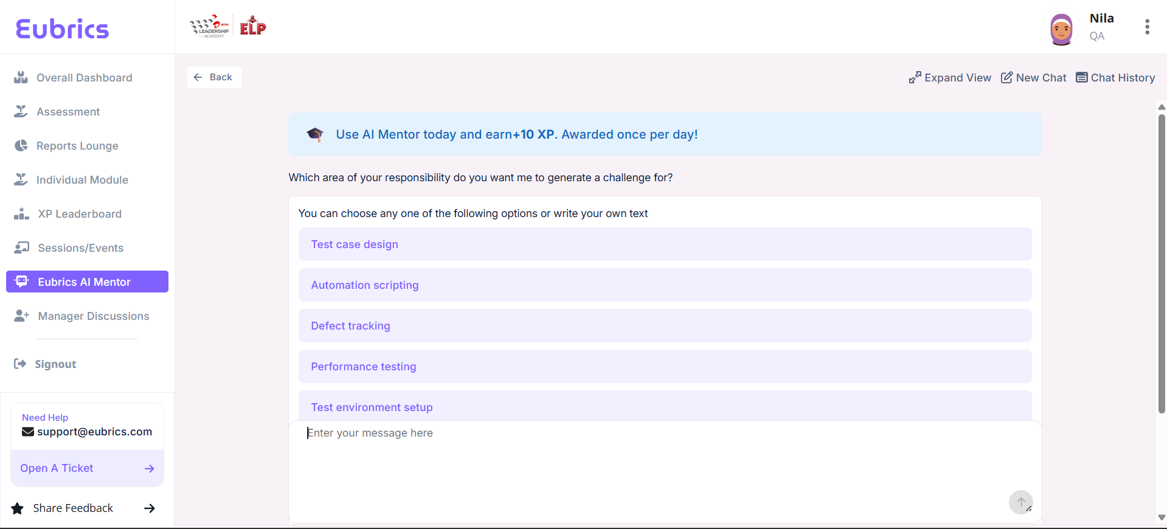
Task: Click the New Chat pencil icon
Action: tap(1007, 77)
